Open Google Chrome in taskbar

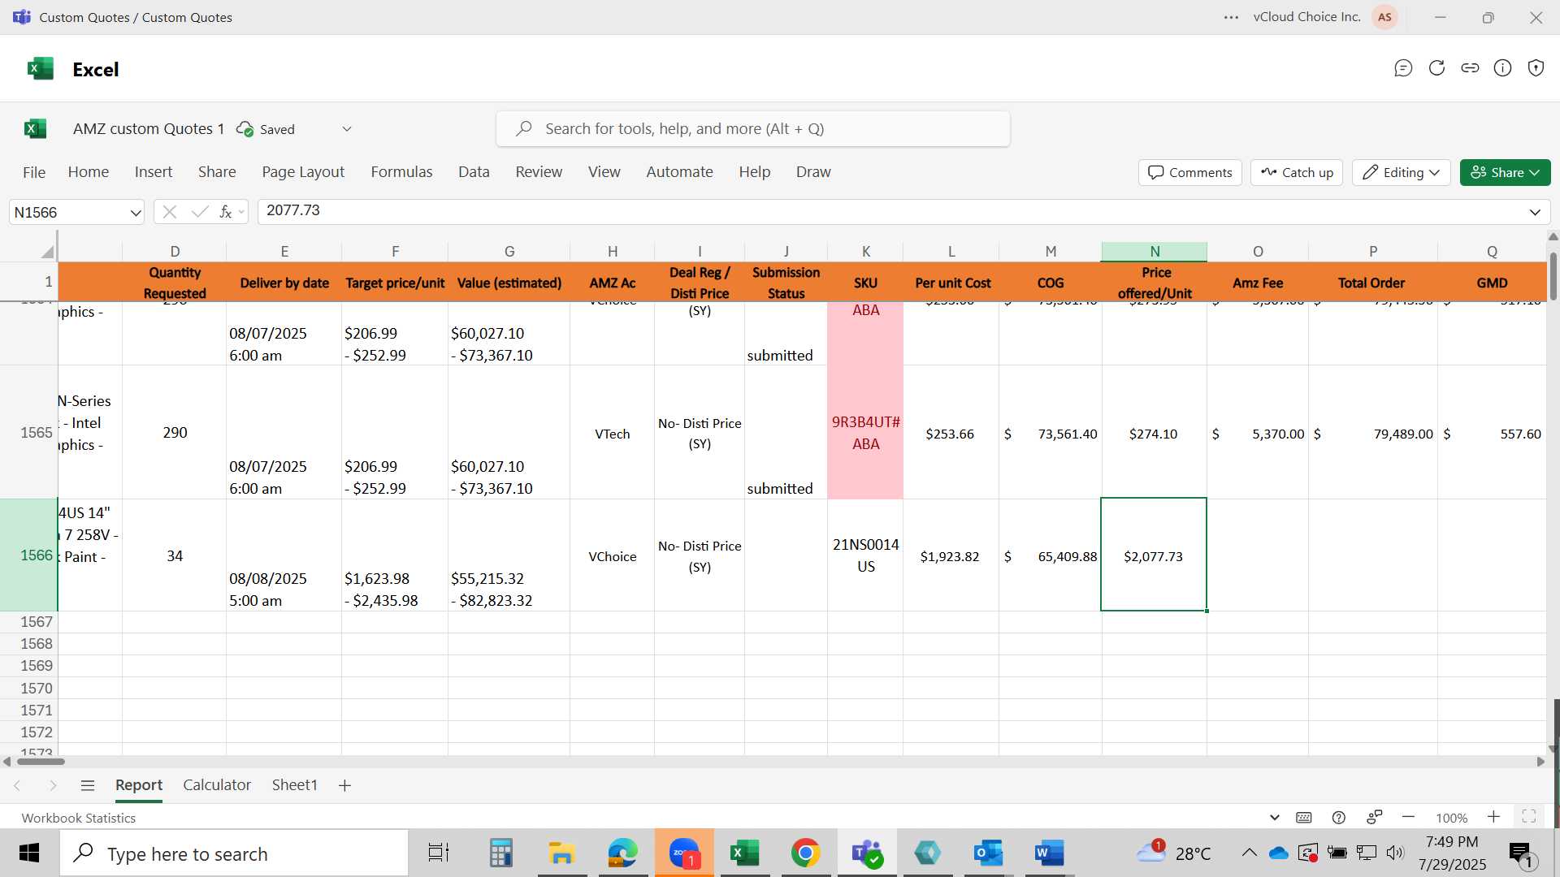(805, 853)
